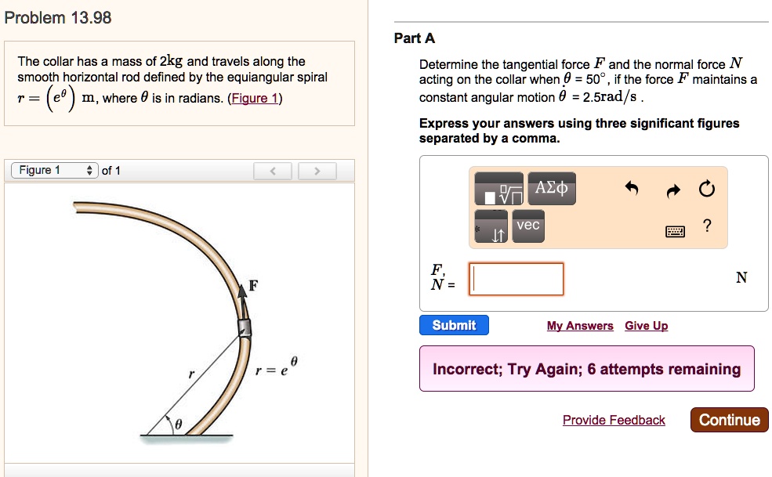Click Give Up
Image resolution: width=772 pixels, height=477 pixels.
646,326
